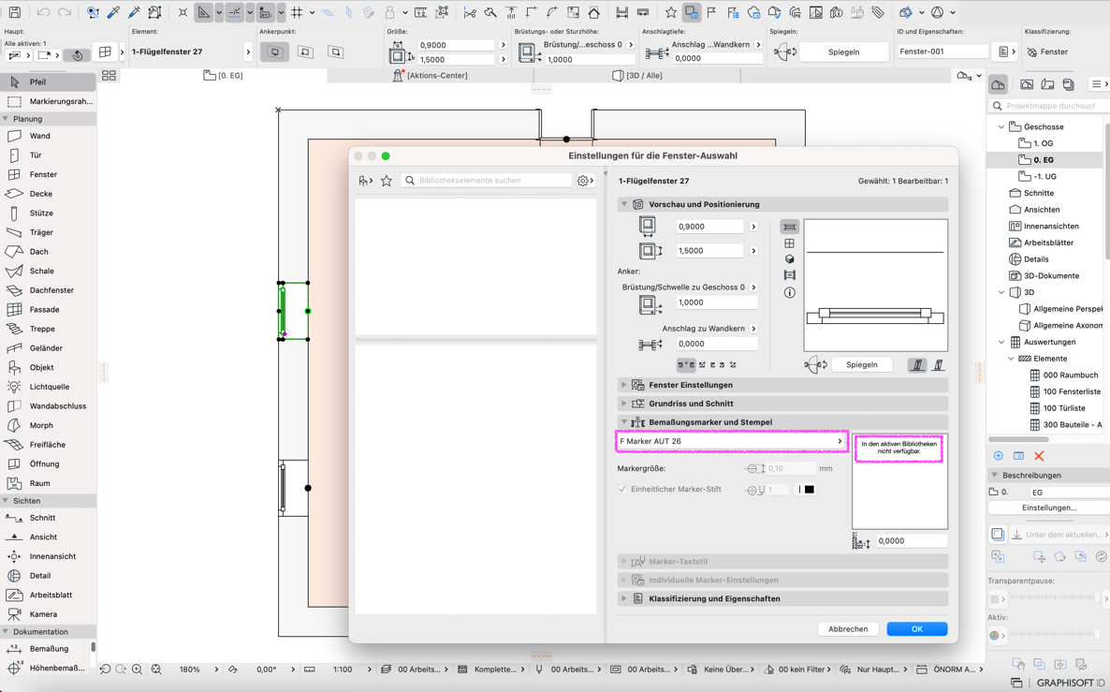This screenshot has height=692, width=1110.
Task: Open 100 Fensterliste schedule
Action: 1072,391
